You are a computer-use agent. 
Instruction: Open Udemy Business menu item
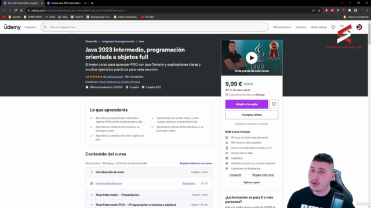[282, 27]
